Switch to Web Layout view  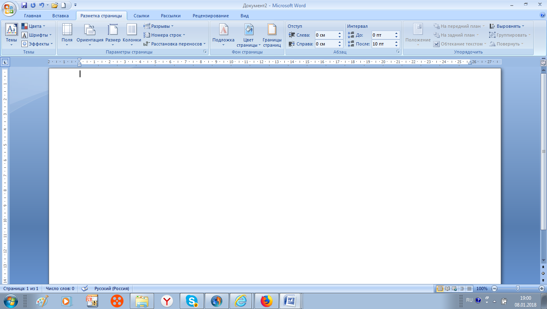point(454,288)
